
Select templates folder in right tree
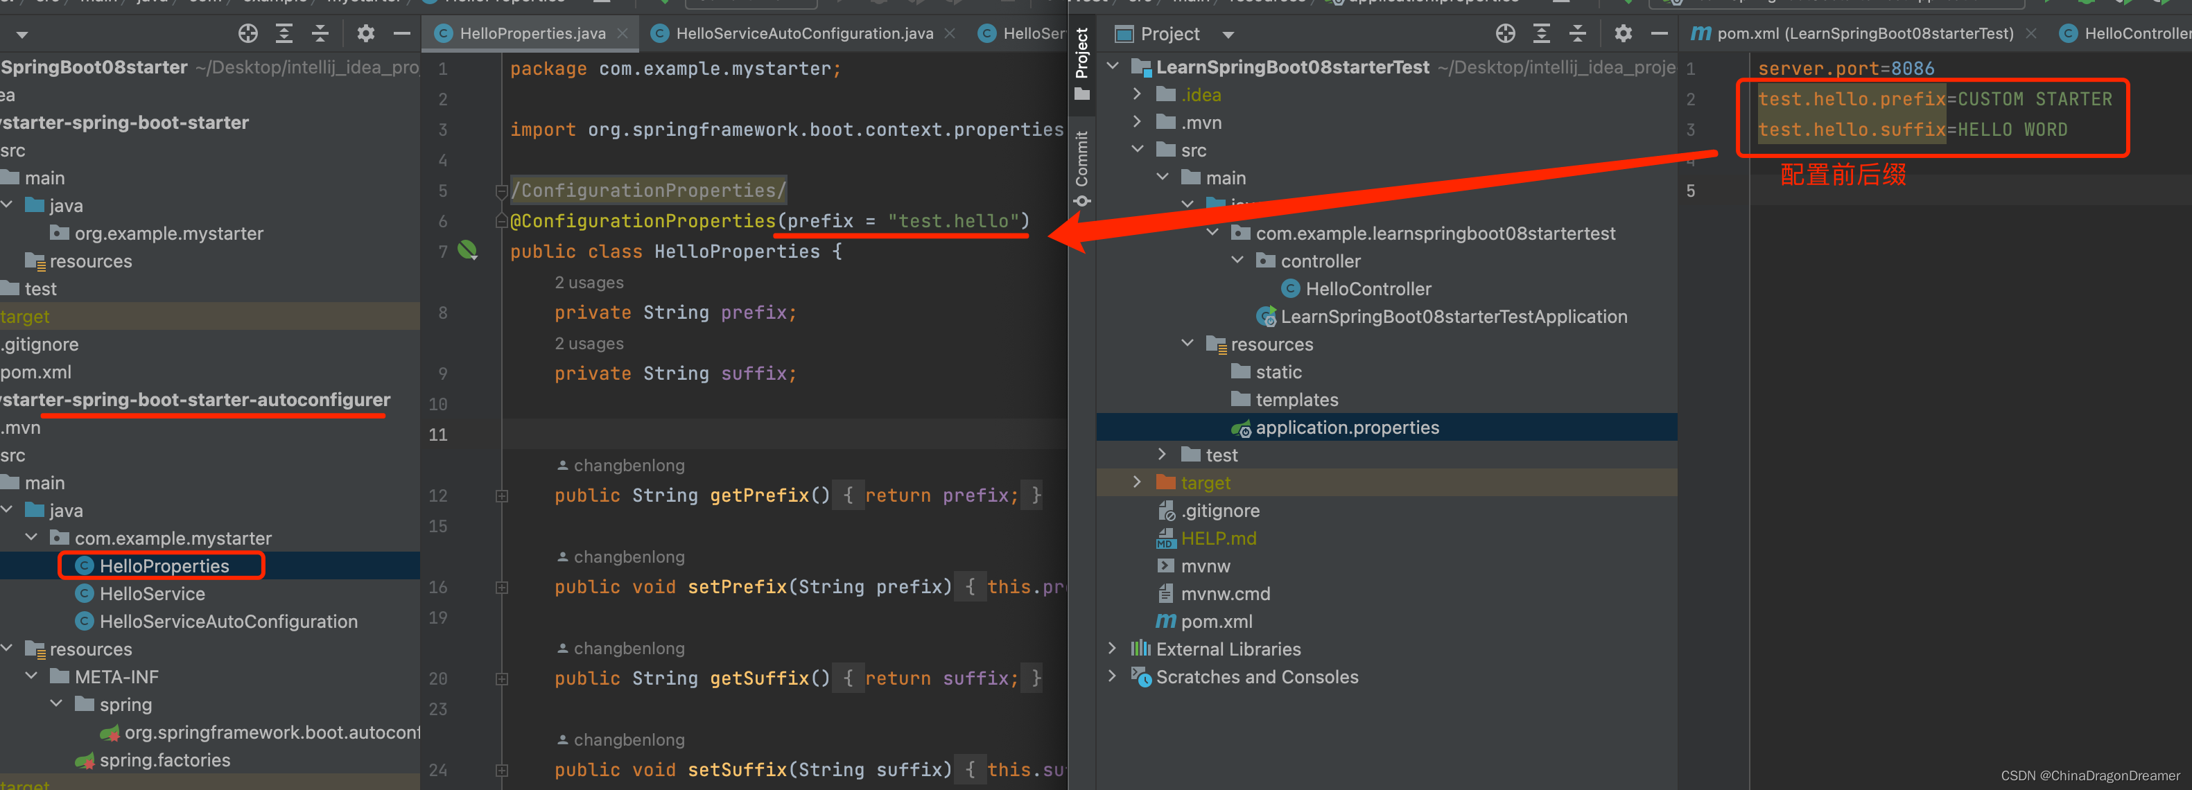pyautogui.click(x=1285, y=400)
